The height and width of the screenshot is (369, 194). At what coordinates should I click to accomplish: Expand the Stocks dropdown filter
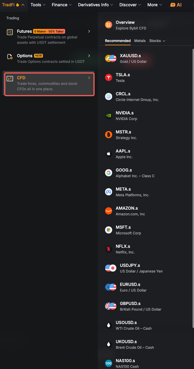pyautogui.click(x=157, y=41)
